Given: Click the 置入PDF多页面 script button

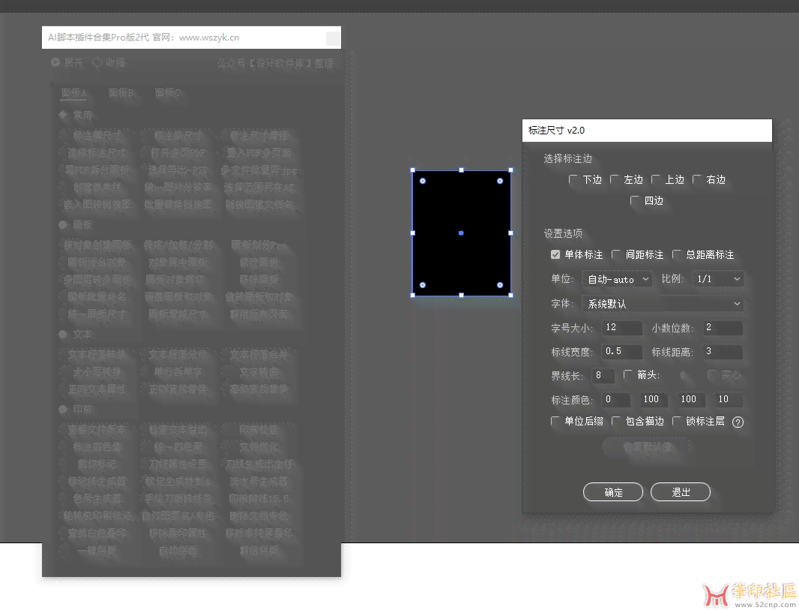Looking at the screenshot, I should click(x=259, y=152).
